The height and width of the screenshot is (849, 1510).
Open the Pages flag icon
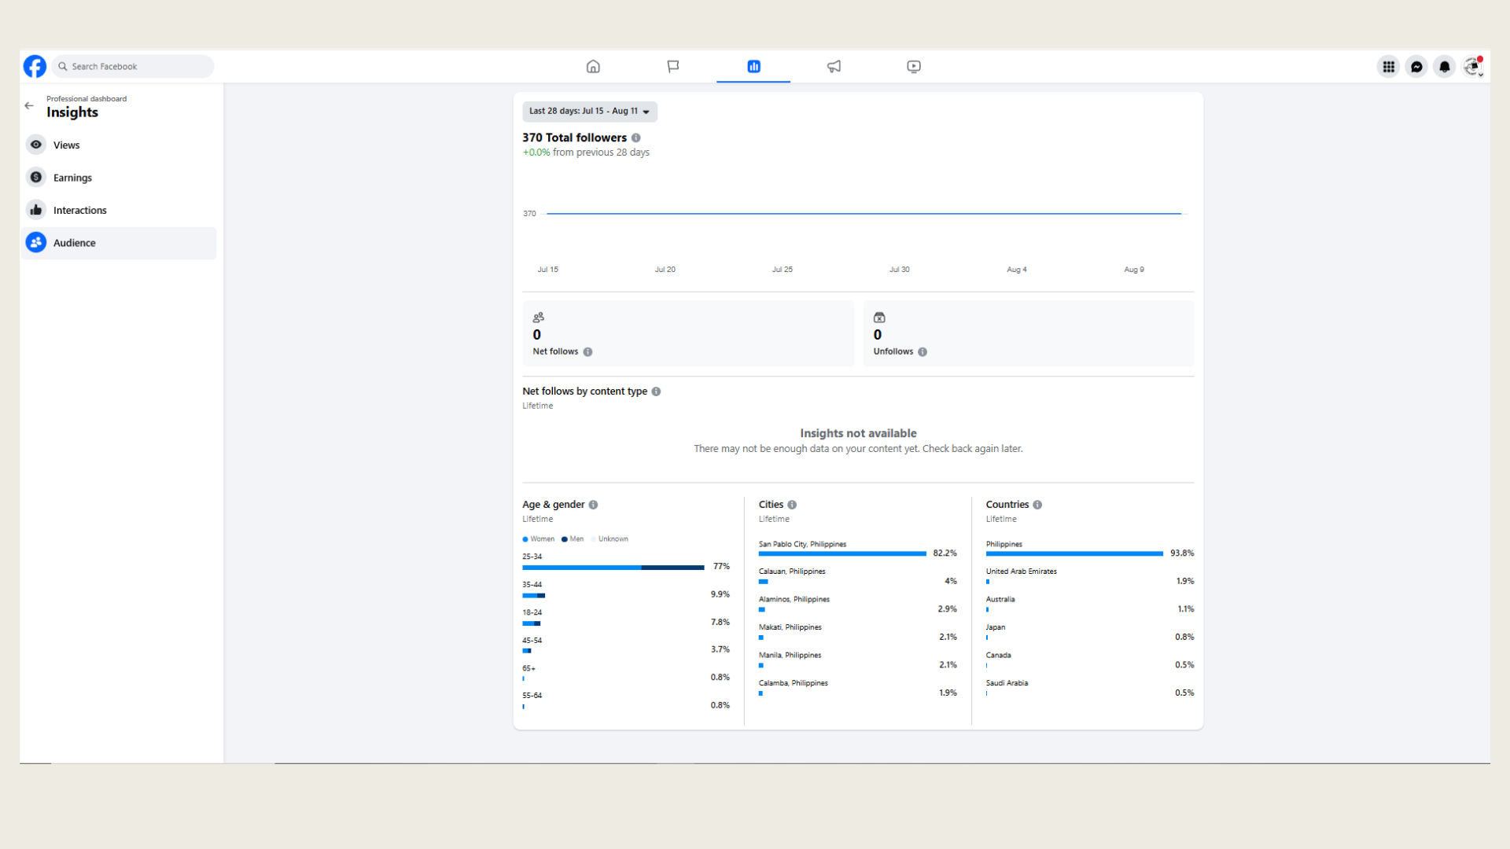[673, 67]
